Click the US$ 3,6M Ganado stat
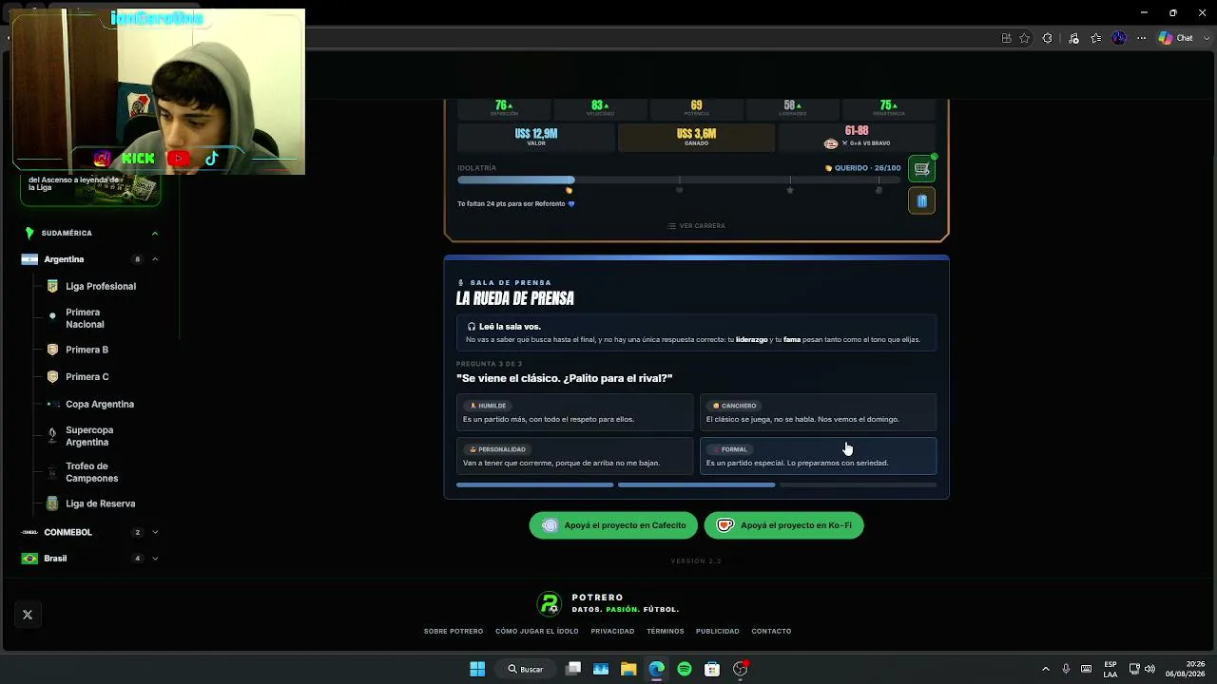The width and height of the screenshot is (1217, 684). tap(696, 137)
